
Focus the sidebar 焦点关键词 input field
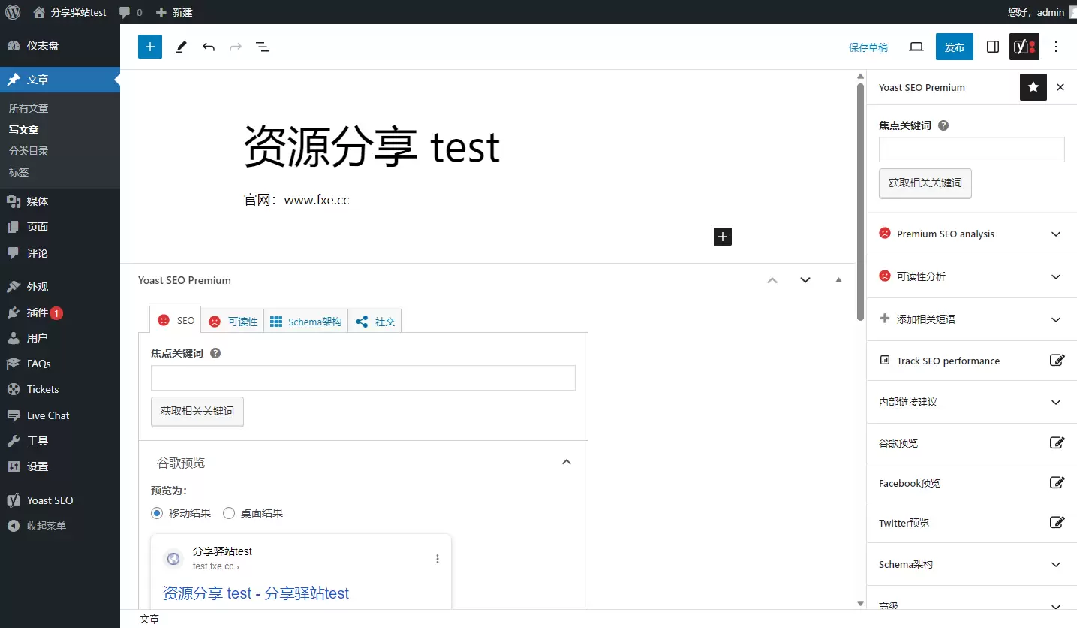coord(972,149)
